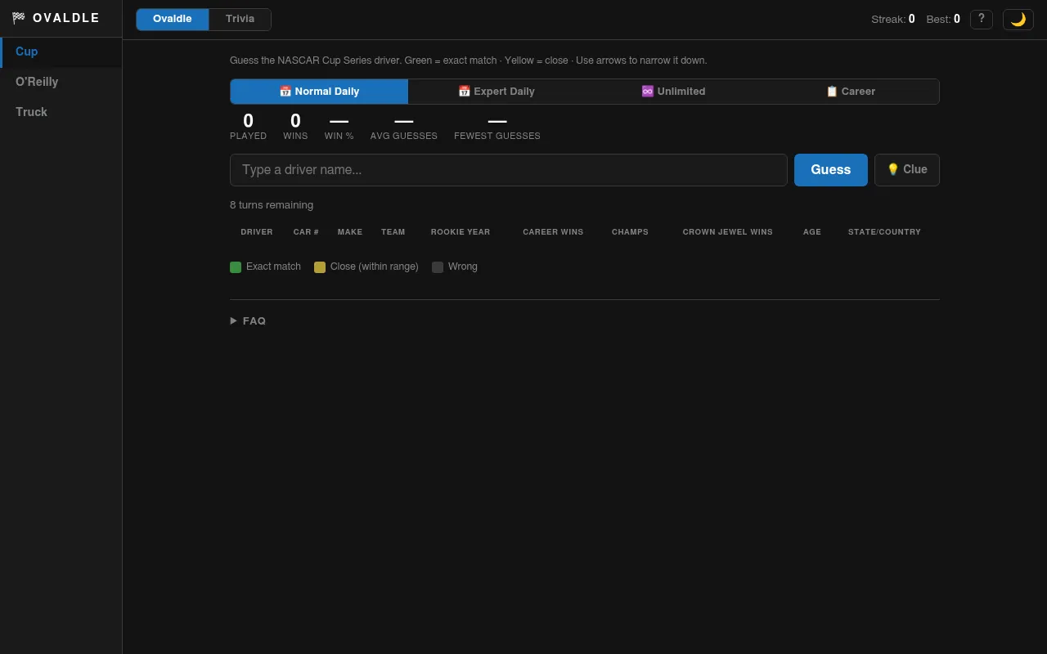1047x654 pixels.
Task: Click the green Exact match swatch
Action: tap(236, 267)
